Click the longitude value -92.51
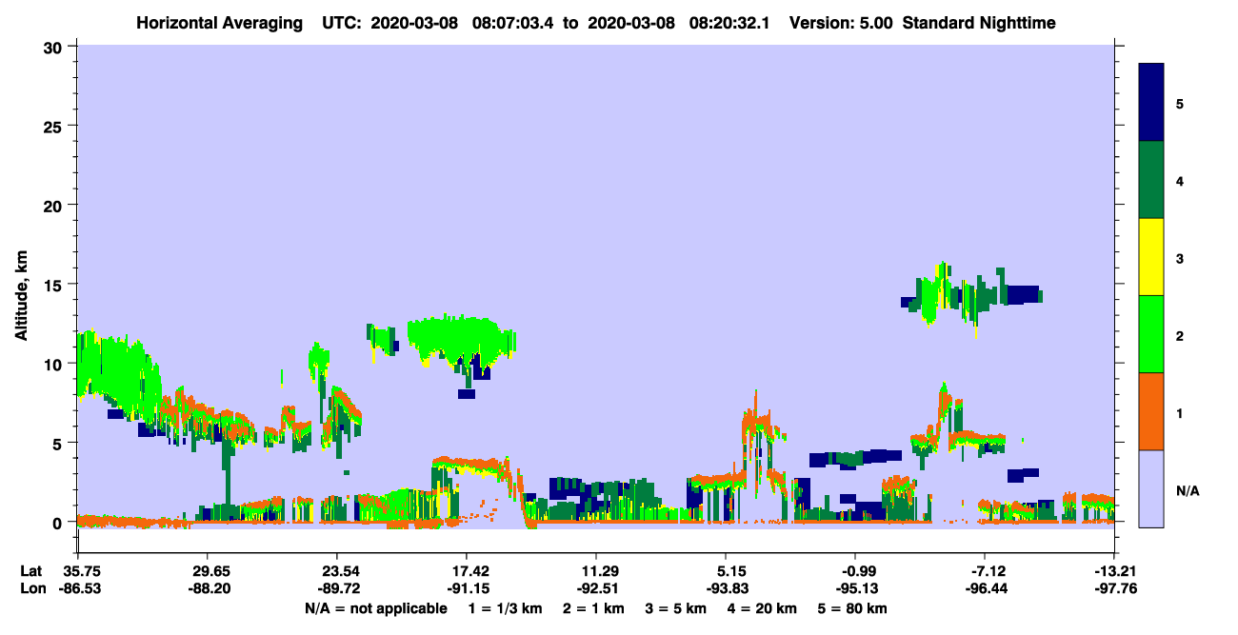This screenshot has width=1238, height=635. [596, 589]
